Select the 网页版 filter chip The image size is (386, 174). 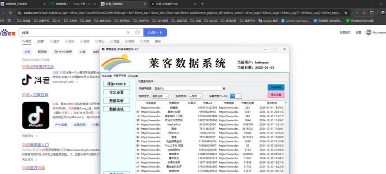[x=42, y=52]
